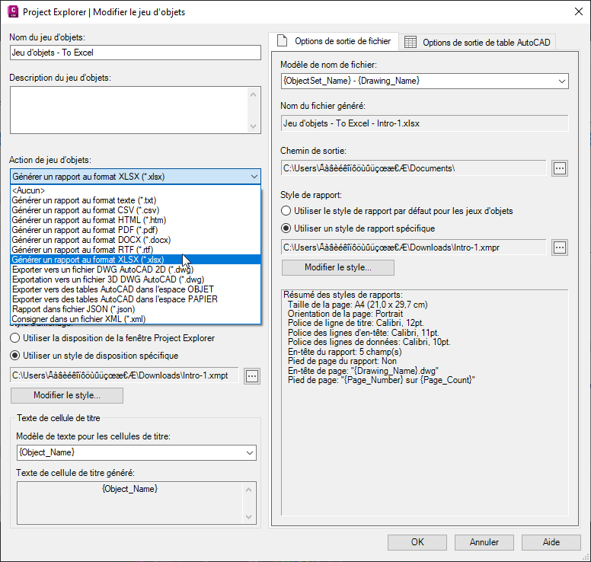Confirm with the OK button

click(417, 542)
